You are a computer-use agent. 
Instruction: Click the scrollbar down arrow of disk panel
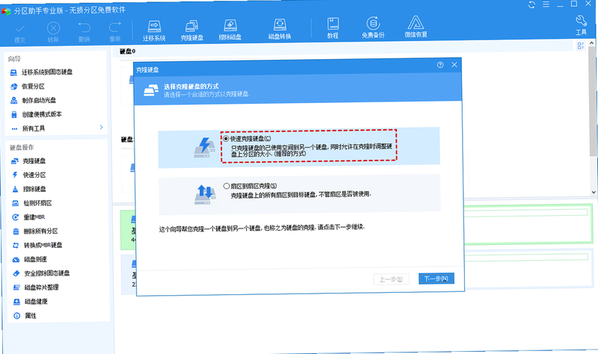[593, 193]
